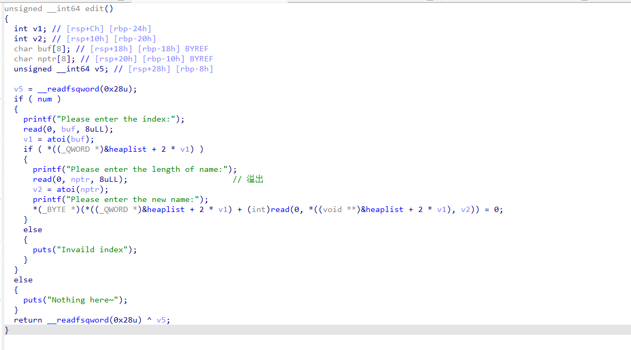
Task: Click the green '溢出' overflow comment
Action: (255, 179)
